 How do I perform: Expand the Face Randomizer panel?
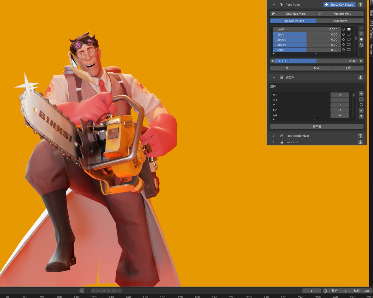pyautogui.click(x=274, y=136)
